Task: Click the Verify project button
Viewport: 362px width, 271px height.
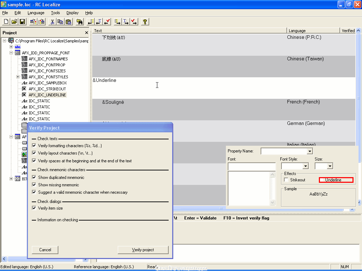Action: (x=143, y=250)
